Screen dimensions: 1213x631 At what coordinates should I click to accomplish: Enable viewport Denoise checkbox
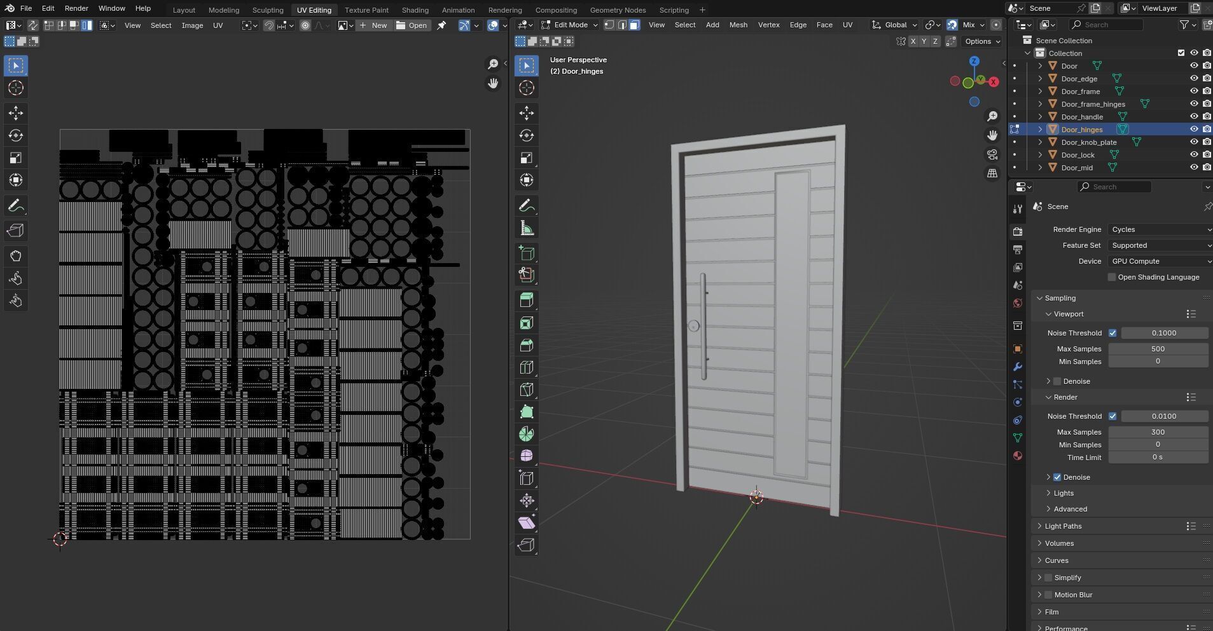1057,381
